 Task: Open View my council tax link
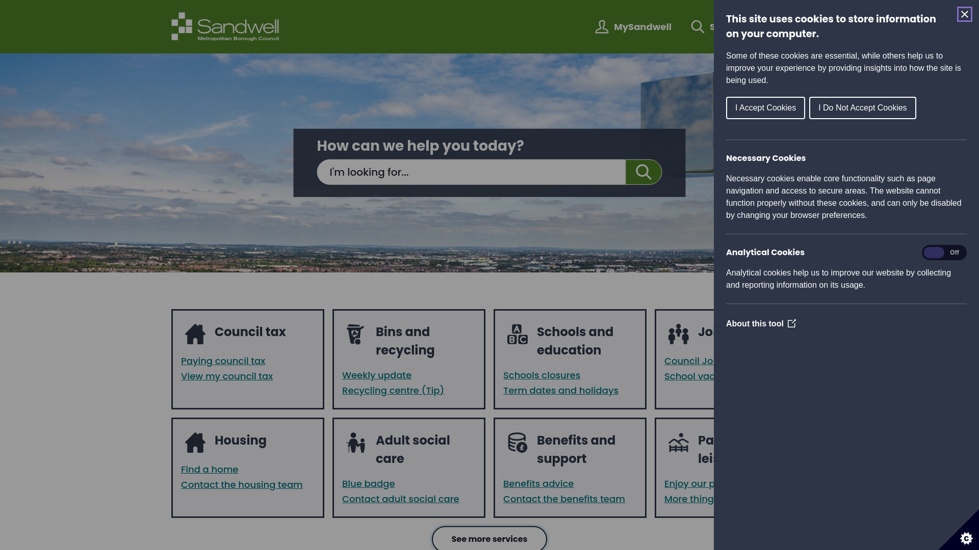pyautogui.click(x=227, y=376)
